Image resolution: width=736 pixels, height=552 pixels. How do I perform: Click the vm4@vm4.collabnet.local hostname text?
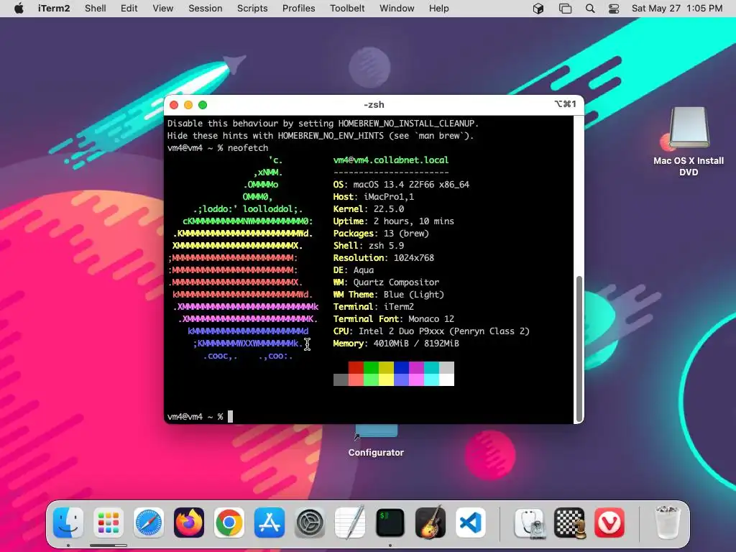pyautogui.click(x=391, y=160)
